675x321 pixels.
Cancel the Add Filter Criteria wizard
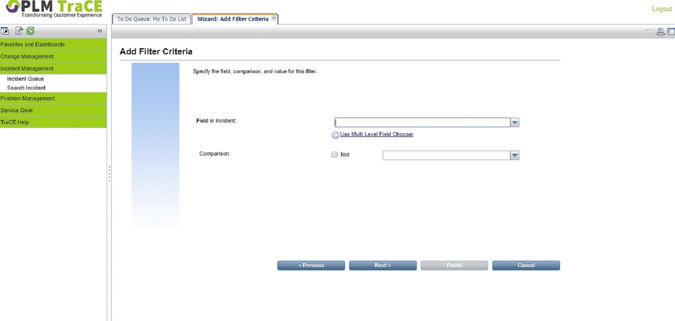pos(526,265)
